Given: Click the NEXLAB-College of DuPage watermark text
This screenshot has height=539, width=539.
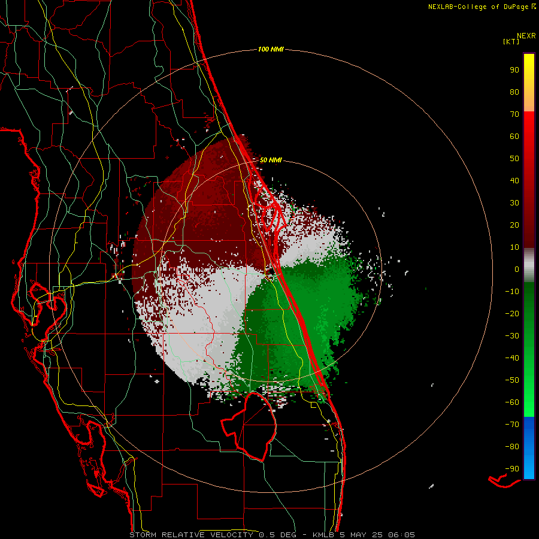Looking at the screenshot, I should click(482, 7).
